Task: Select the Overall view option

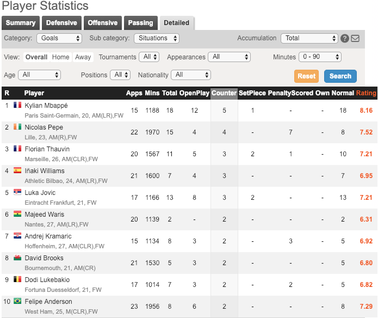Action: tap(36, 57)
